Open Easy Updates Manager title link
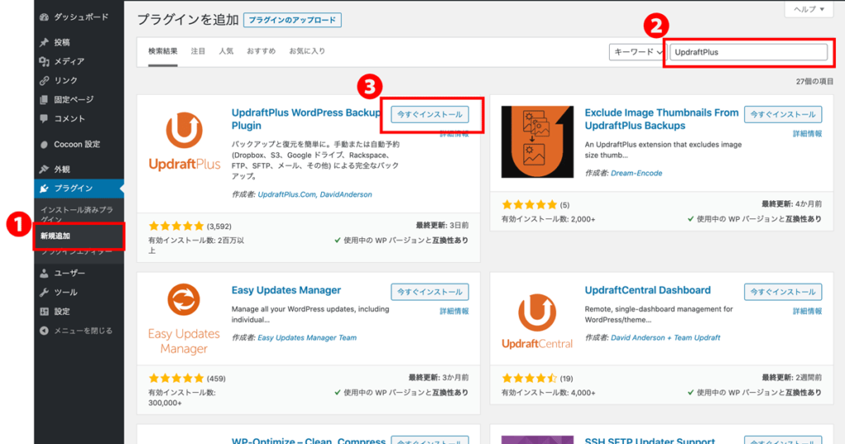Viewport: 845px width, 444px height. tap(286, 290)
